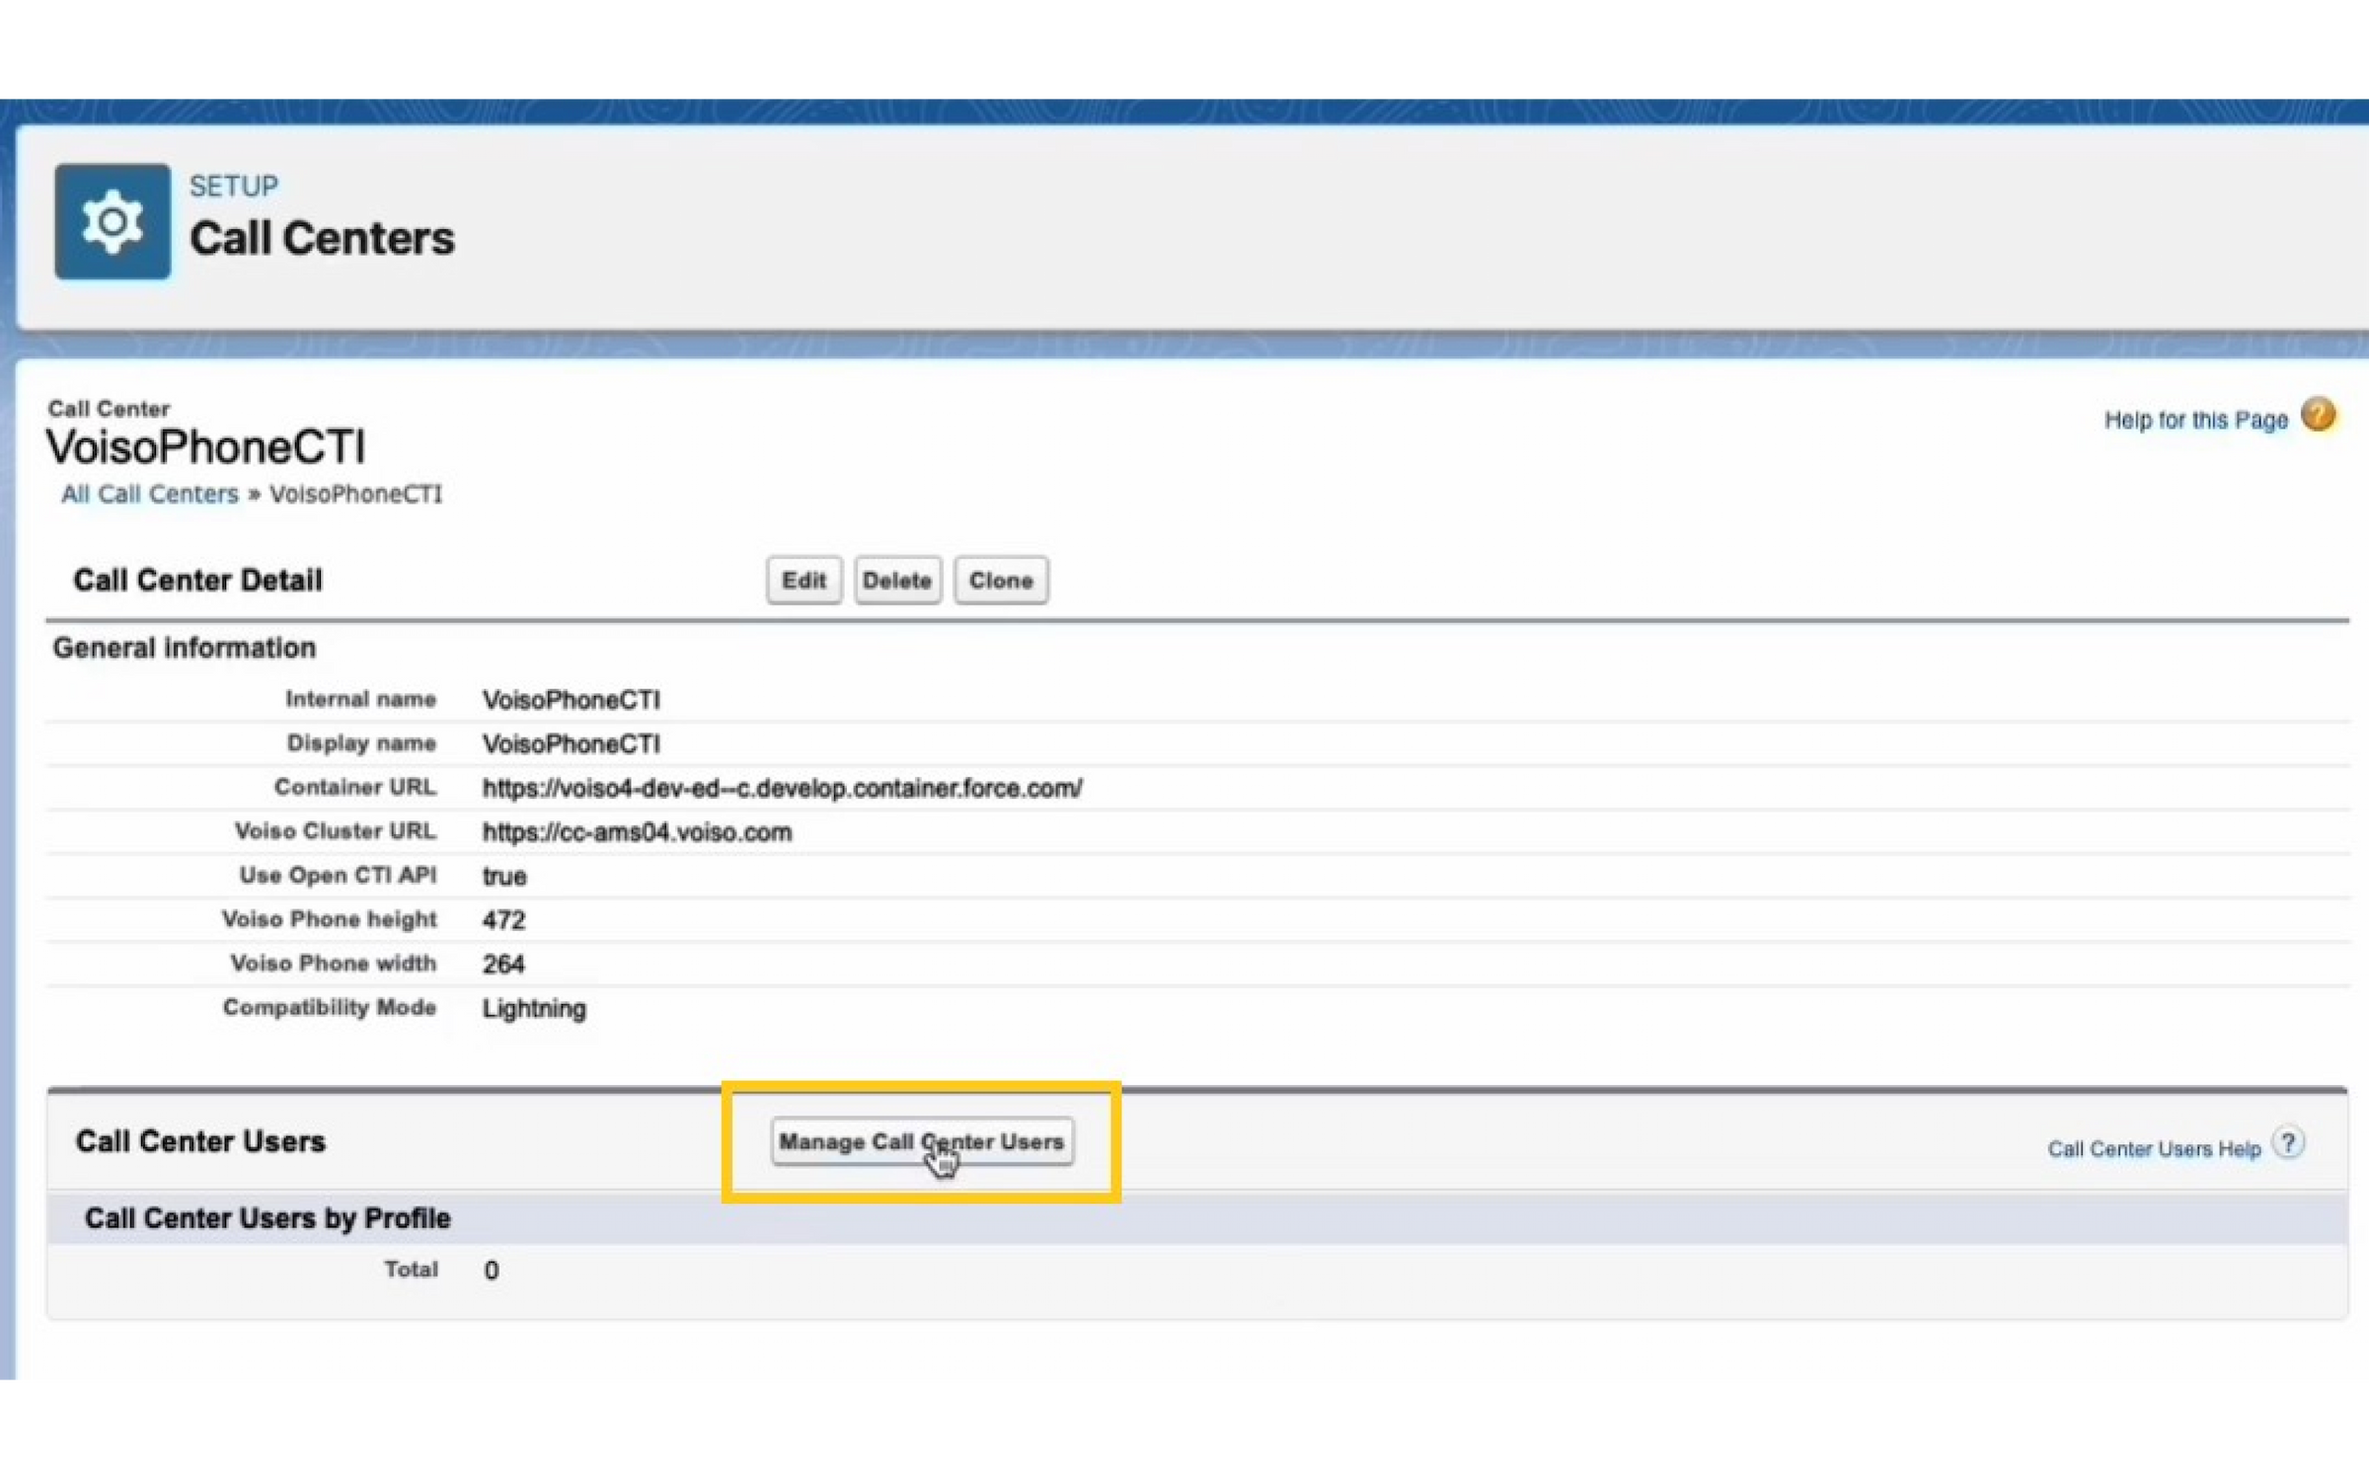Click the Setup gear icon
This screenshot has height=1479, width=2369.
(113, 221)
